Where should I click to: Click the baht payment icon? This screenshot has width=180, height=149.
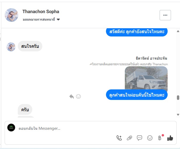pyautogui.click(x=160, y=138)
